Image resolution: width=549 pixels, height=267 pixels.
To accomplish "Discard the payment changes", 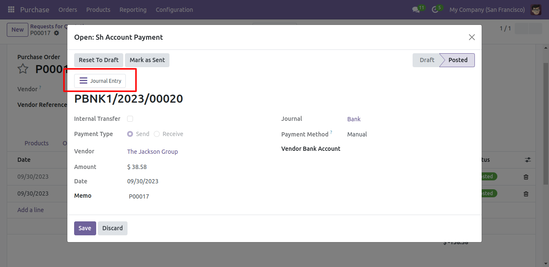I will click(112, 228).
